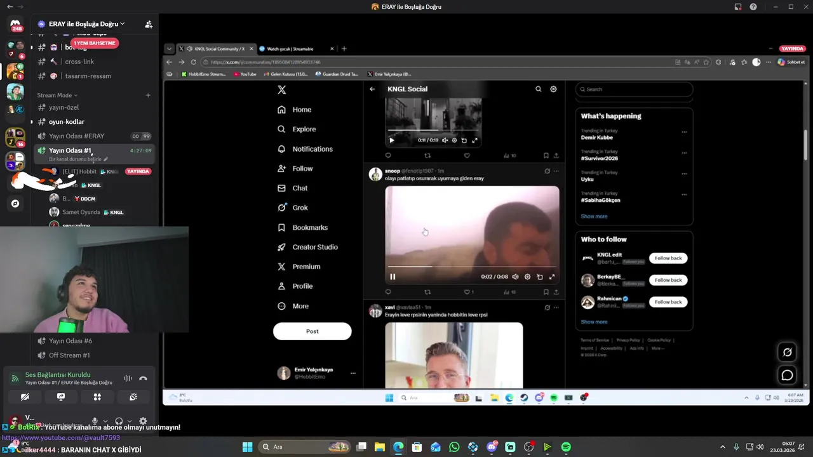Open a new browser tab with plus
The height and width of the screenshot is (457, 813).
tap(344, 49)
